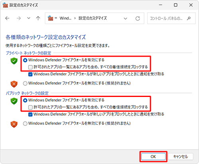Image resolution: width=199 pixels, height=164 pixels.
Task: Click the firewall icon in address bar
Action: pyautogui.click(x=51, y=18)
